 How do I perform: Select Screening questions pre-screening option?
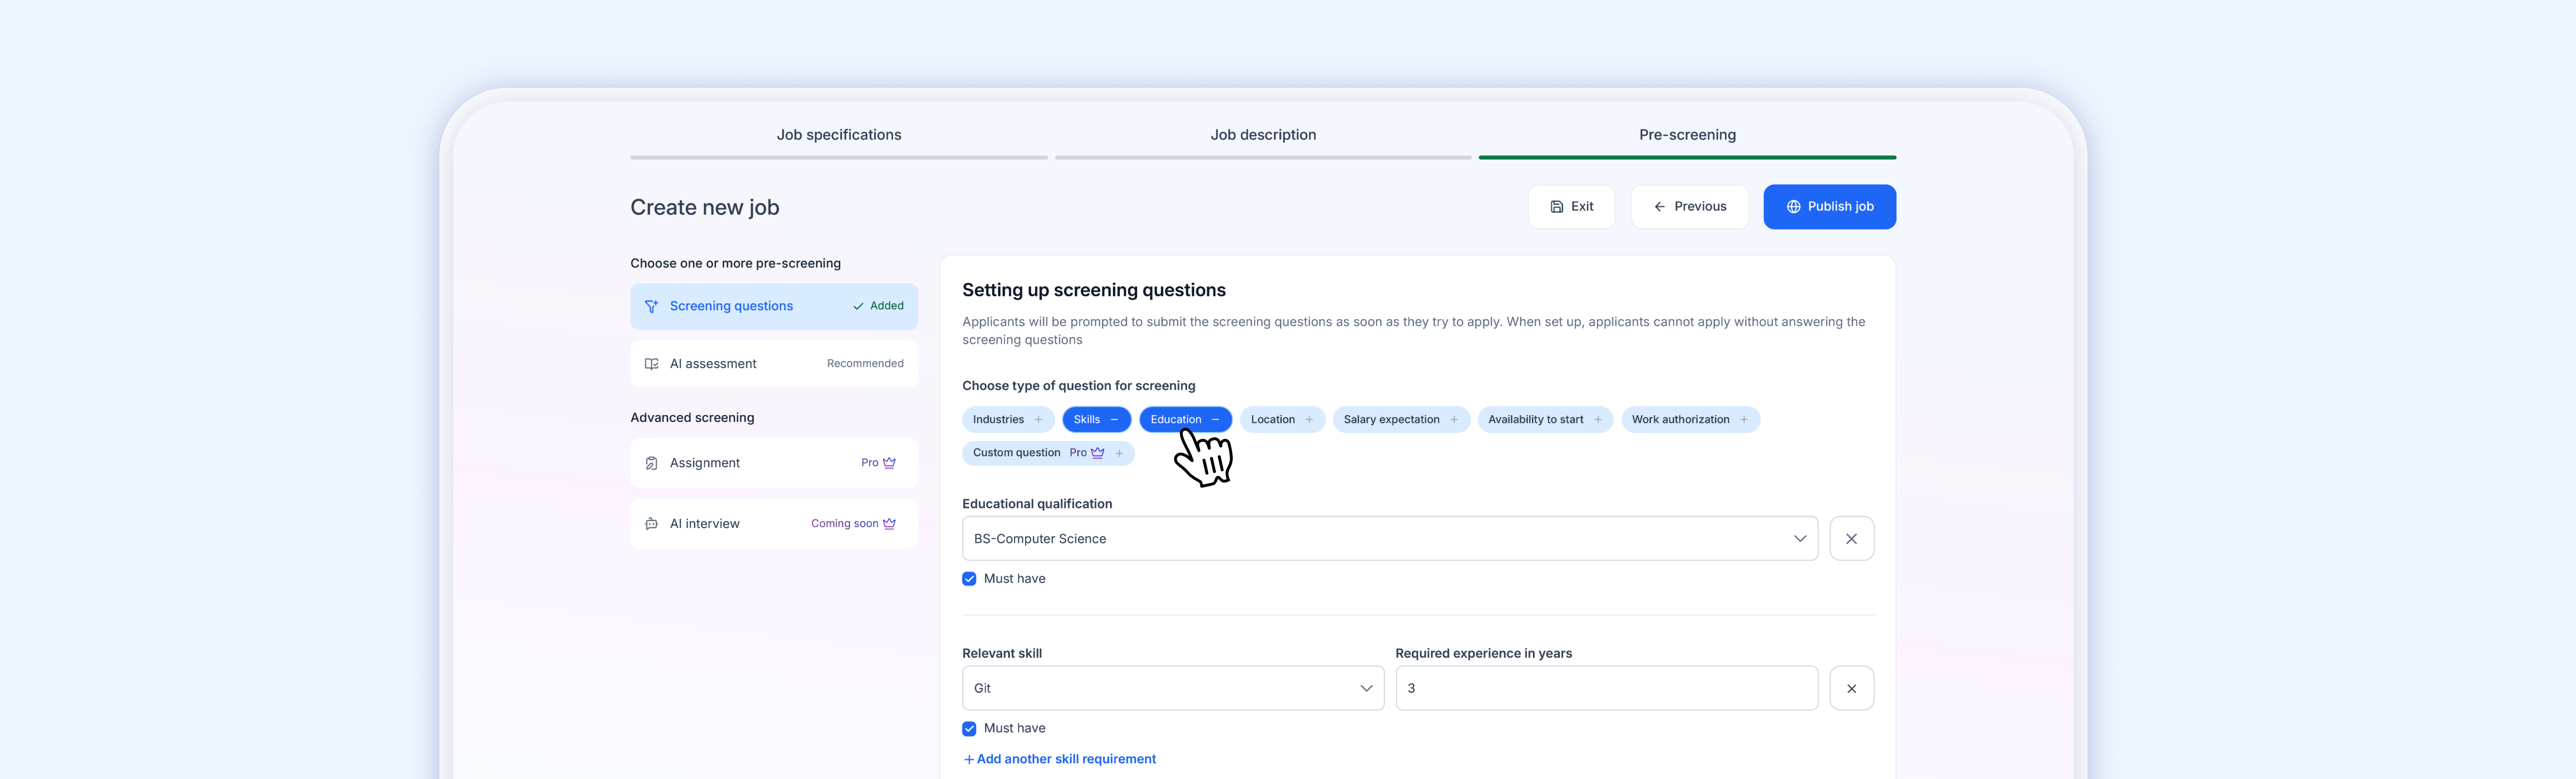[774, 307]
